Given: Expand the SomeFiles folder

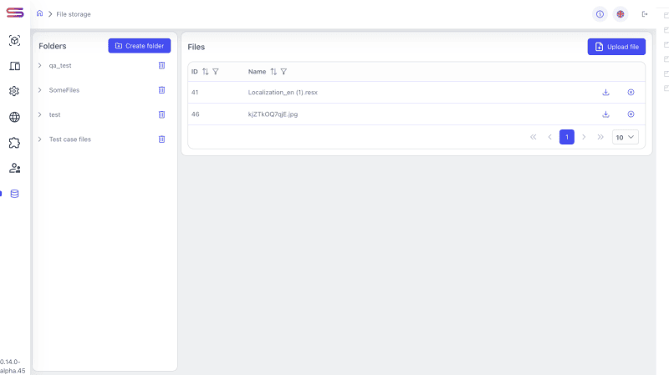Looking at the screenshot, I should click(39, 89).
